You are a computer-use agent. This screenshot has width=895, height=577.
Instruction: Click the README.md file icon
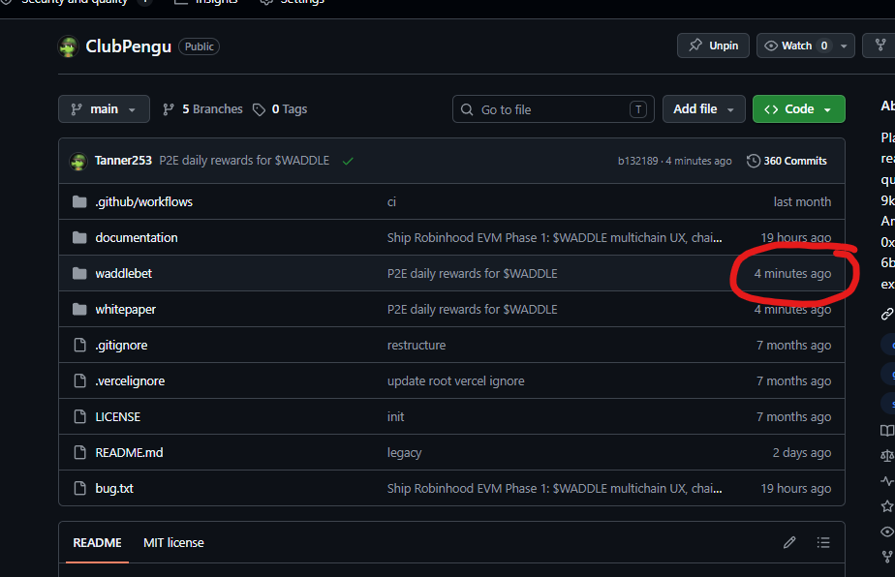[79, 452]
